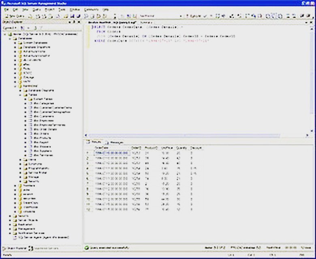316x259 pixels.
Task: Toggle auto-hide pin on Object Explorer
Action: point(74,22)
